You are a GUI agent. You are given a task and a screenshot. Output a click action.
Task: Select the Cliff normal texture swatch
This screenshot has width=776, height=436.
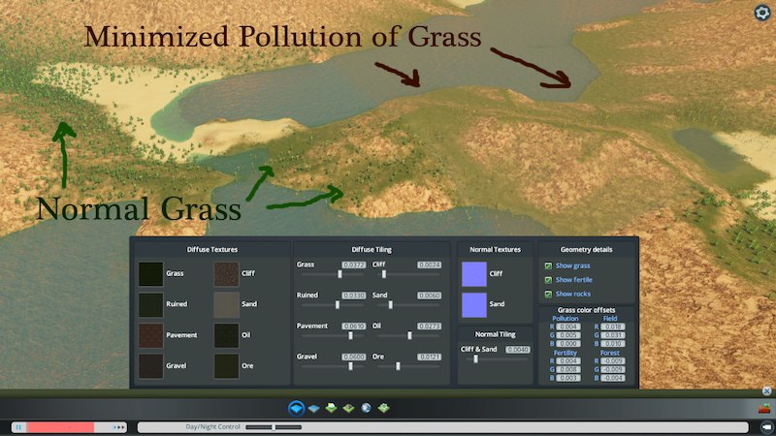tap(475, 274)
